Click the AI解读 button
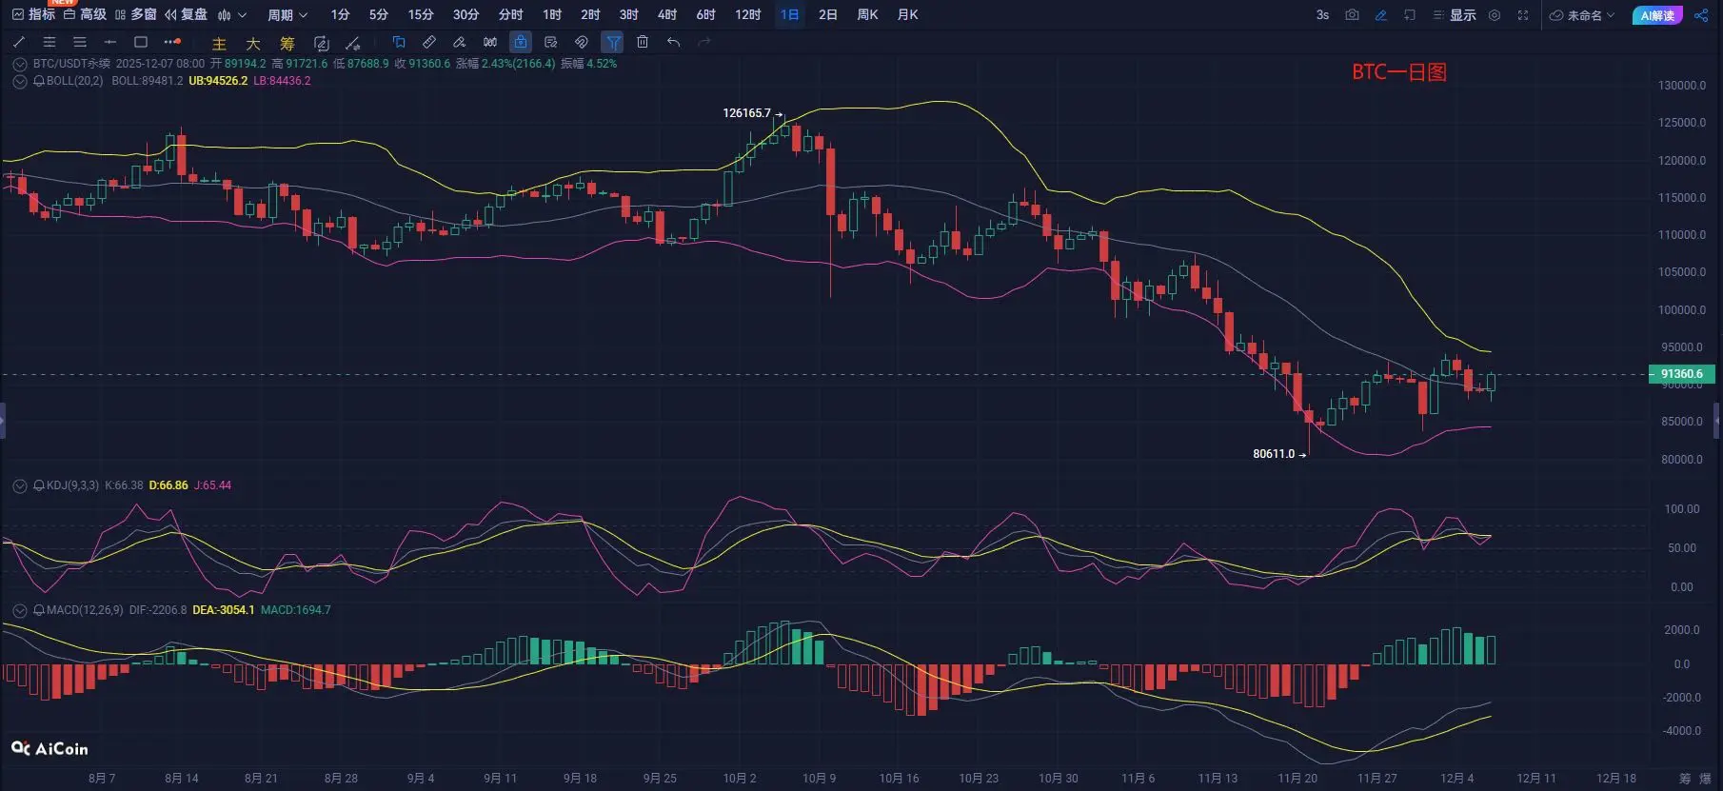Viewport: 1723px width, 791px height. [1657, 15]
